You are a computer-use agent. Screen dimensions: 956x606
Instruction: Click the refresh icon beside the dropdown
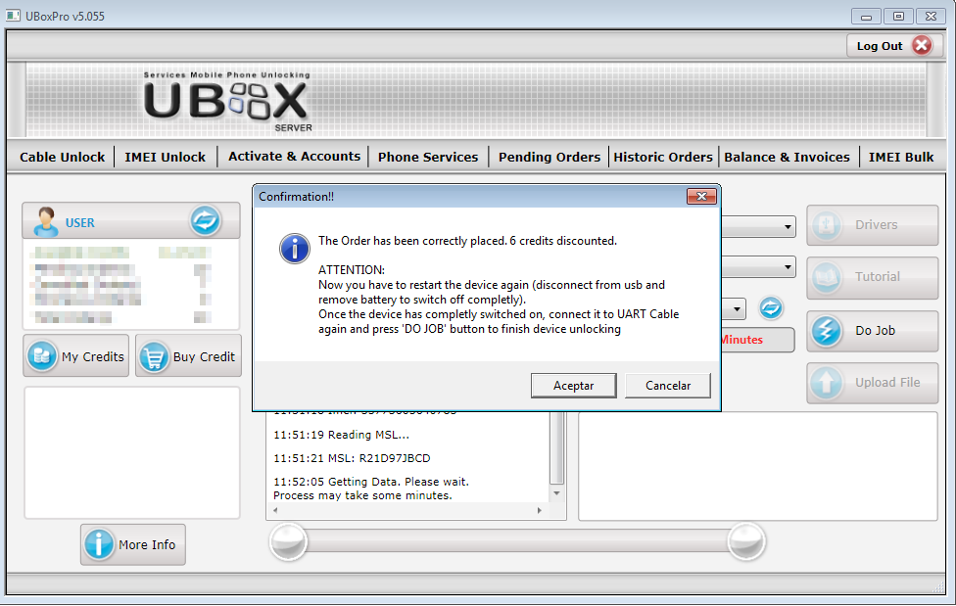pos(771,307)
